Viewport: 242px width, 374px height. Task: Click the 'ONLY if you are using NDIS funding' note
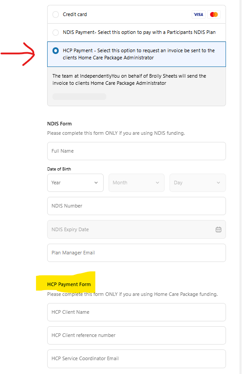coord(116,133)
